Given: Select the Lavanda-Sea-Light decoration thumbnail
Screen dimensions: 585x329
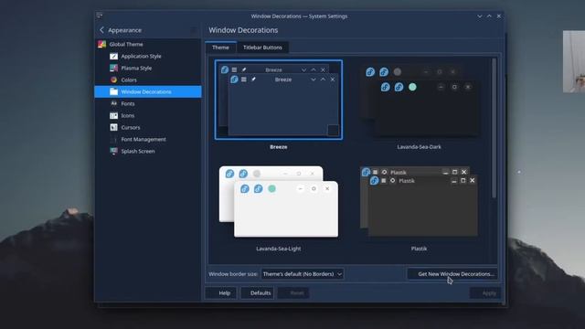Looking at the screenshot, I should (278, 201).
